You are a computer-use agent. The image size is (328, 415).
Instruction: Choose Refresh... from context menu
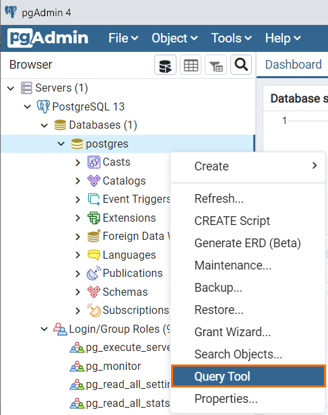[x=248, y=199]
